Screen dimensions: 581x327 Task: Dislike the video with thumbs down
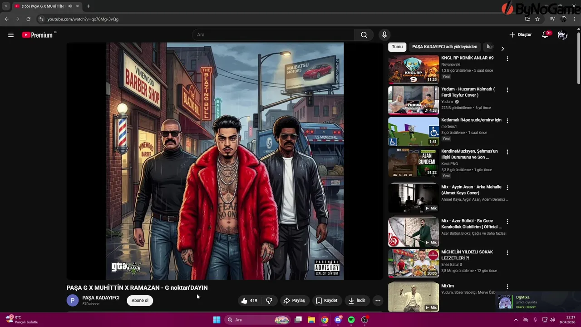click(269, 300)
